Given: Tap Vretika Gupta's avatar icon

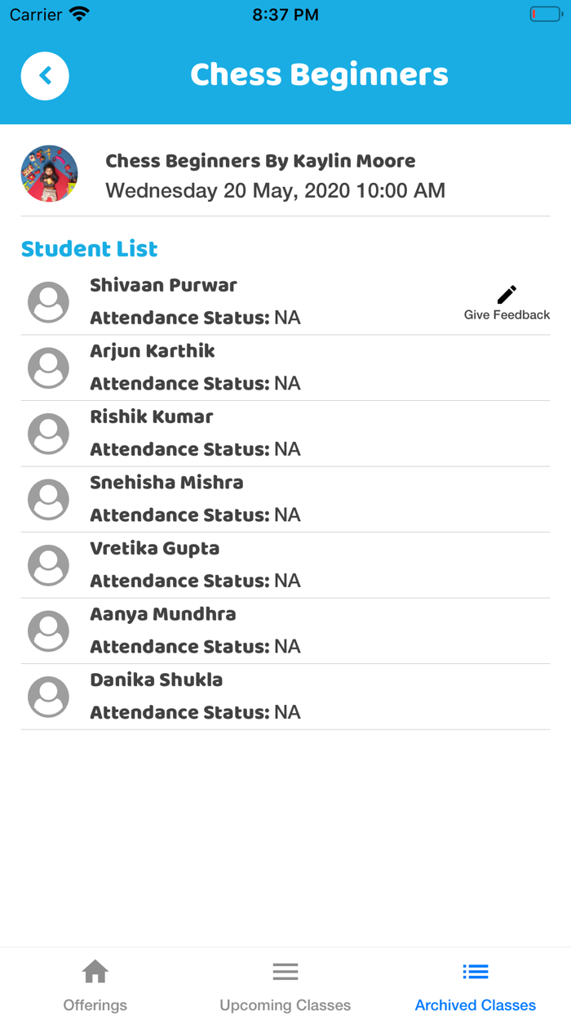Looking at the screenshot, I should pyautogui.click(x=49, y=565).
